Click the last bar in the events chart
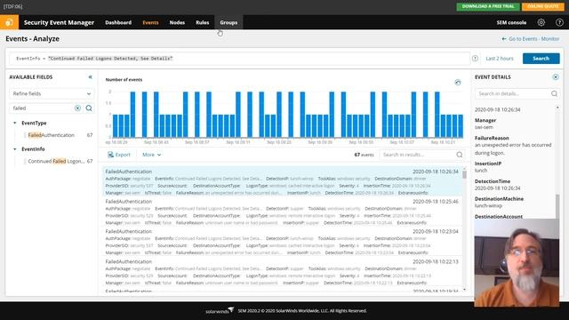This screenshot has width=569, height=320. pos(461,126)
